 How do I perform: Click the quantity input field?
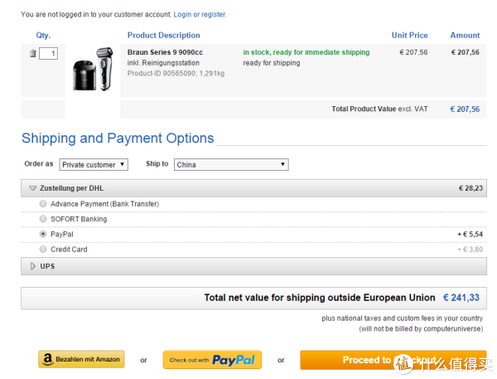coord(48,53)
